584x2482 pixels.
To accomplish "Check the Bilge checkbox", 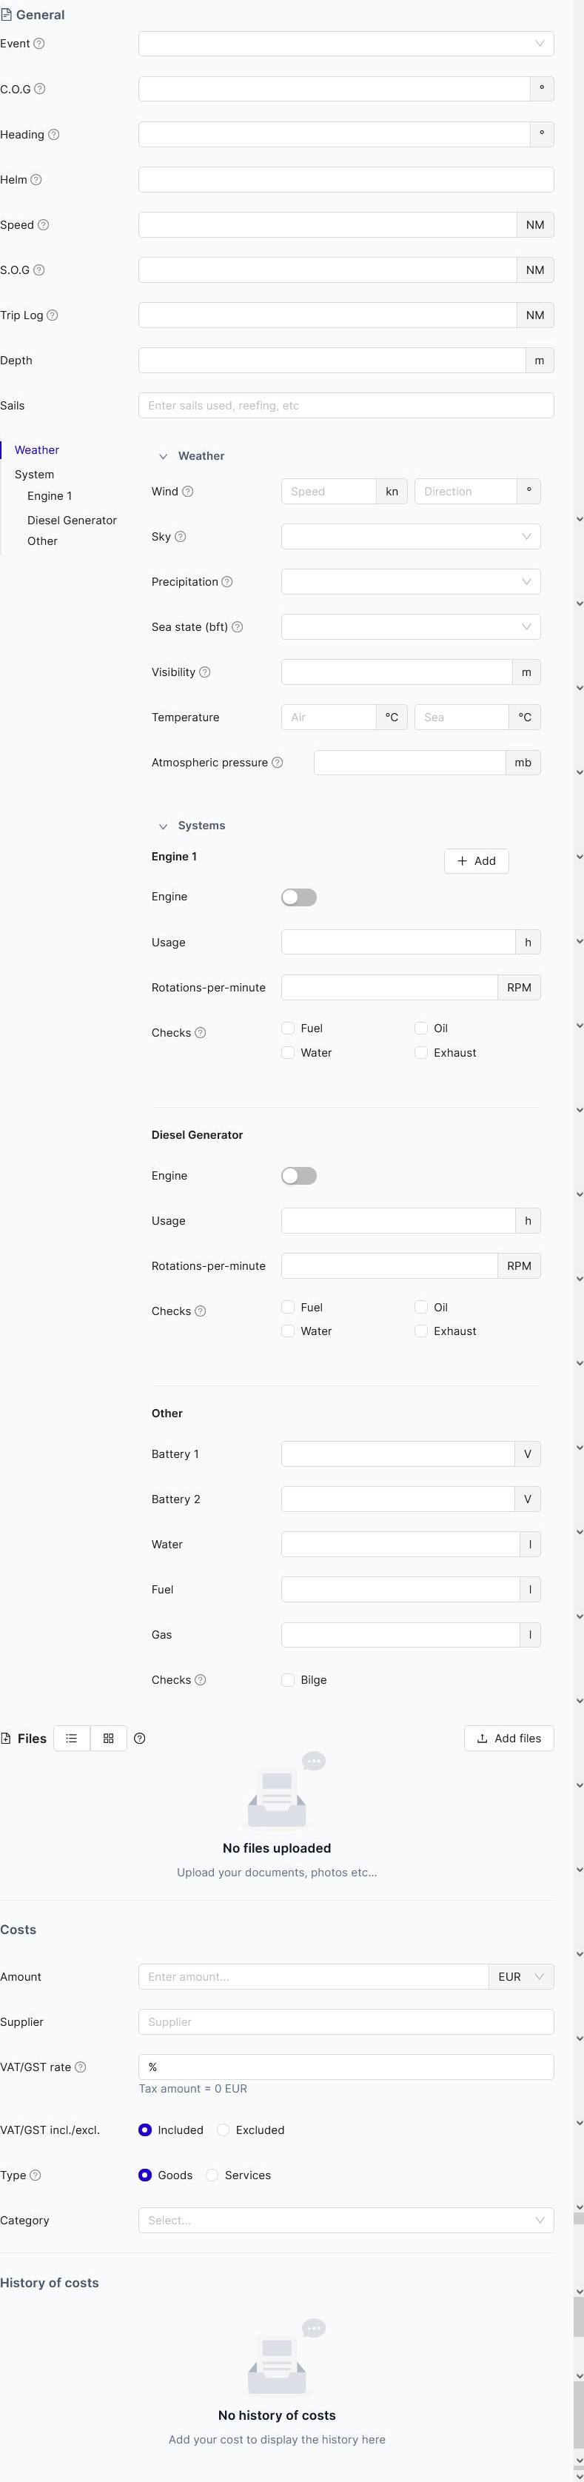I will [x=288, y=1679].
